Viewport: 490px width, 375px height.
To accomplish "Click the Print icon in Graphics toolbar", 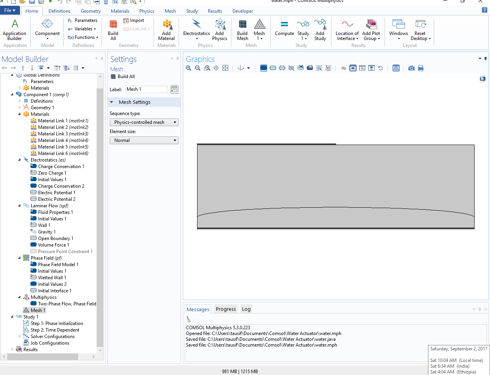I will (421, 68).
